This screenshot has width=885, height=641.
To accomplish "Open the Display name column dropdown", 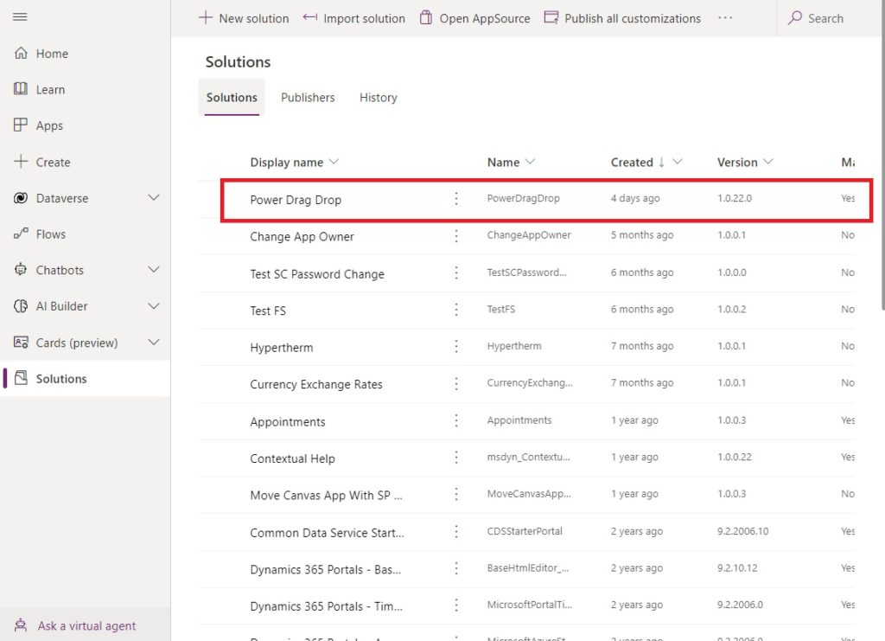I will click(x=335, y=162).
